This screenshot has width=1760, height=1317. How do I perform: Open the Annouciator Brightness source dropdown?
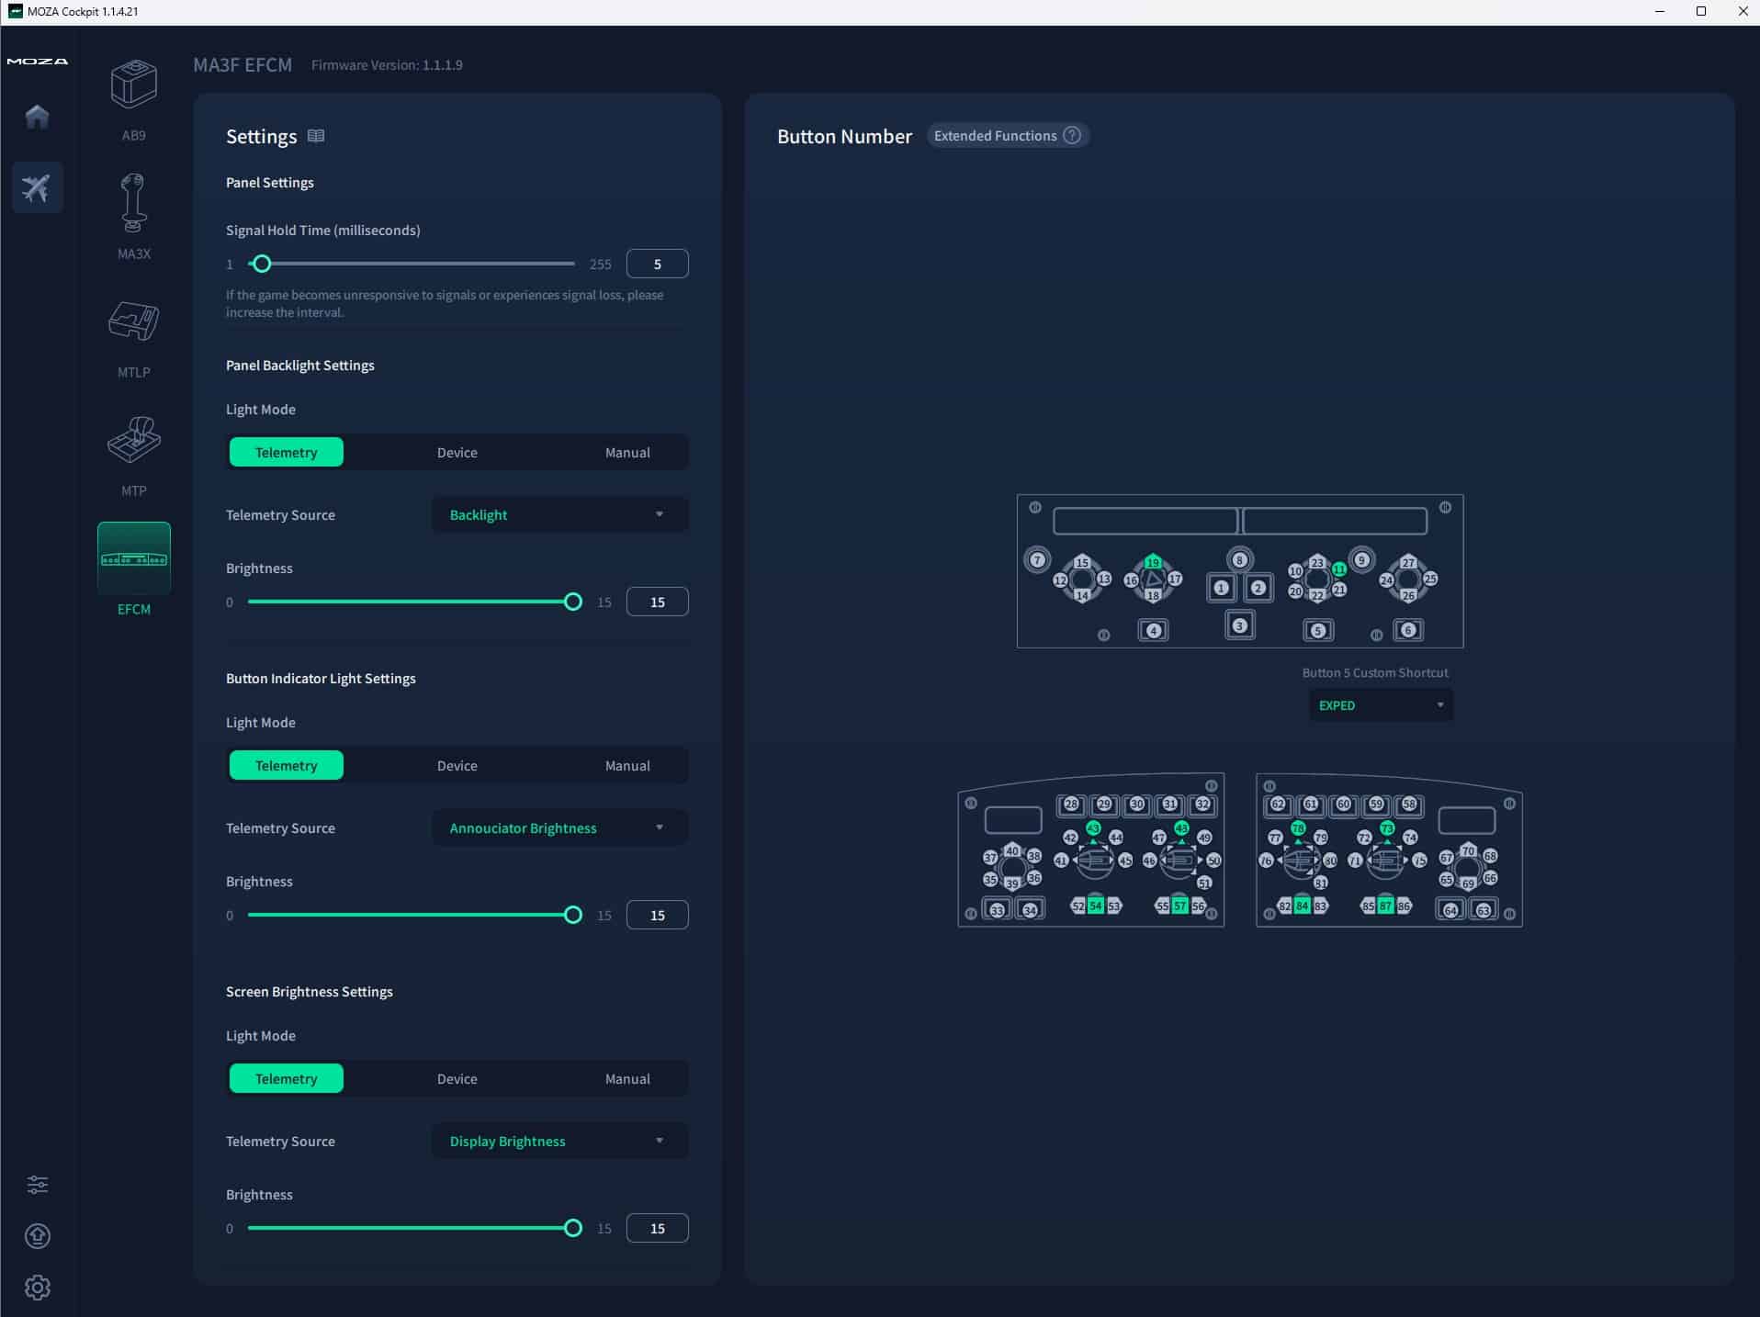(559, 827)
